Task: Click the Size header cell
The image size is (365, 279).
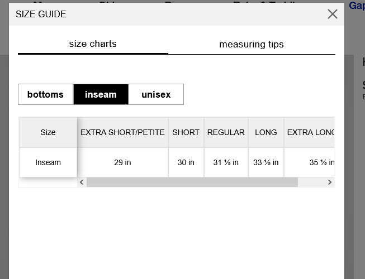Action: point(48,132)
